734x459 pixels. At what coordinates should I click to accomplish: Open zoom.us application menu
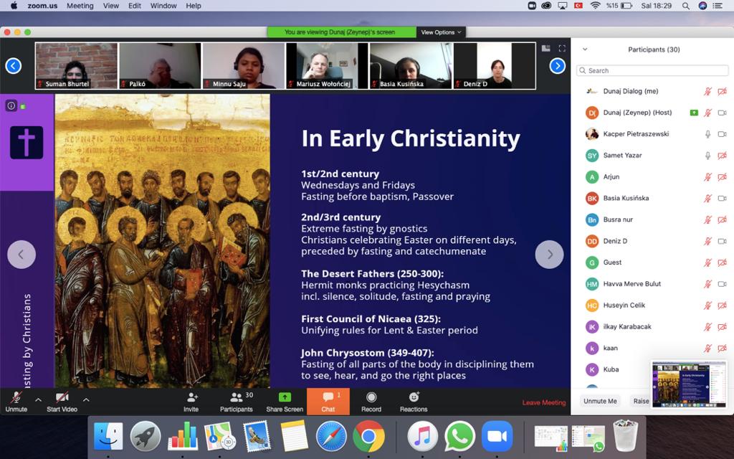(x=42, y=6)
